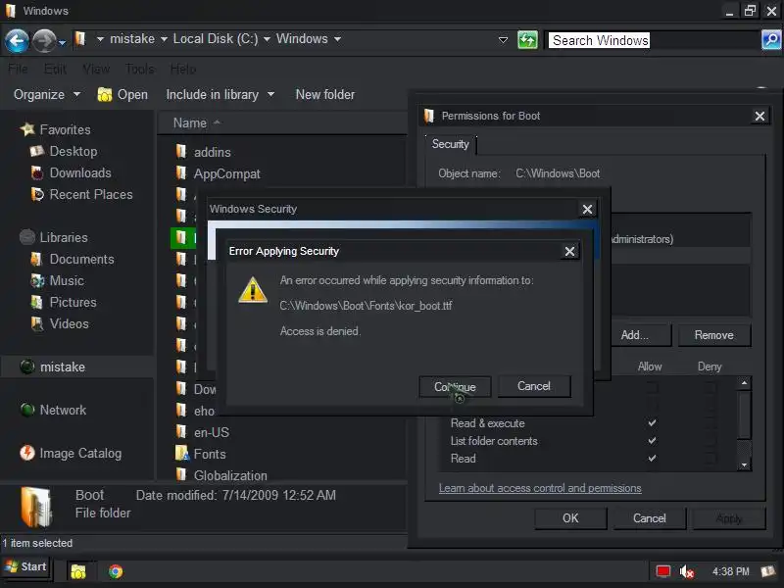
Task: Toggle the Deny checkbox for Read
Action: click(x=709, y=458)
